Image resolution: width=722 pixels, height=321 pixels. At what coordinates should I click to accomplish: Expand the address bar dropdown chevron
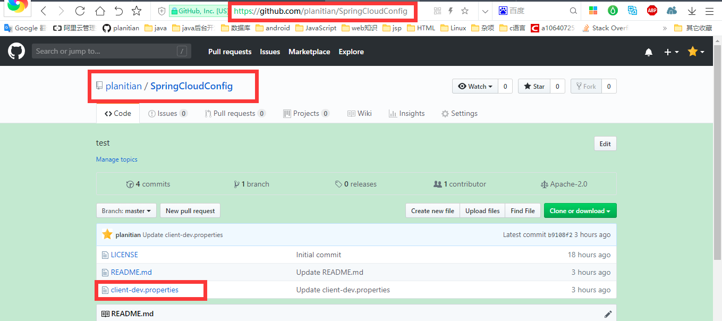click(485, 11)
